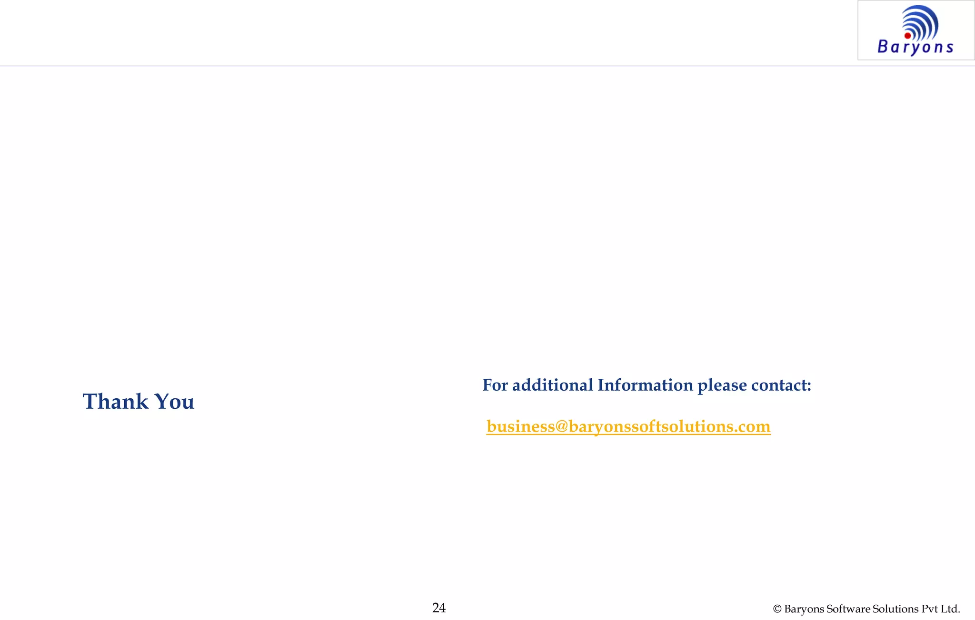This screenshot has width=975, height=620.
Task: Click Pvt Ltd. in the copyright footer
Action: click(941, 609)
